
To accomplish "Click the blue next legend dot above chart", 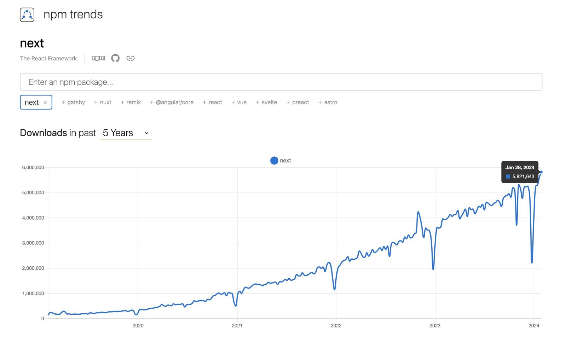I will pyautogui.click(x=274, y=160).
